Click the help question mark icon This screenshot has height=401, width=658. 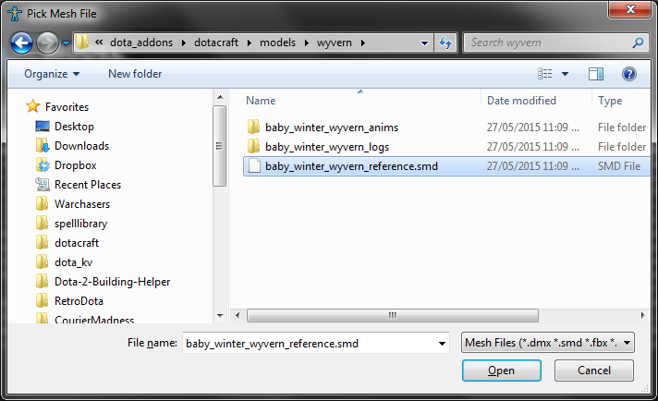coord(629,74)
